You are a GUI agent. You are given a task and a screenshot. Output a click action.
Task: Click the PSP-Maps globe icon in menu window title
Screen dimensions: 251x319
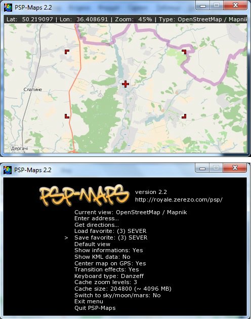point(8,170)
